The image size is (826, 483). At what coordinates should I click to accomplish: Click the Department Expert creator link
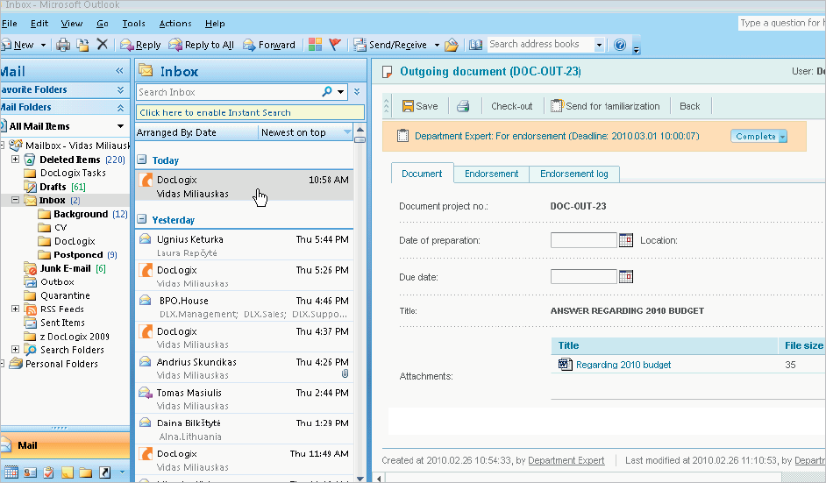(566, 460)
